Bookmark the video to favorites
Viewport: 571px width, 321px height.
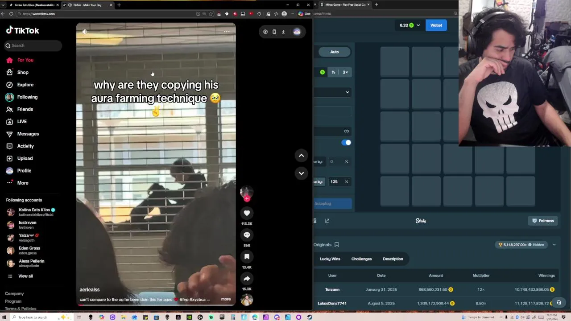point(247,257)
